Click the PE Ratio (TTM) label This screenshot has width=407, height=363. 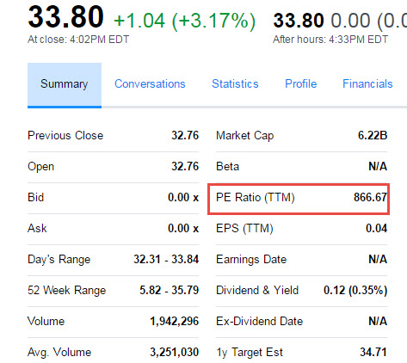256,198
